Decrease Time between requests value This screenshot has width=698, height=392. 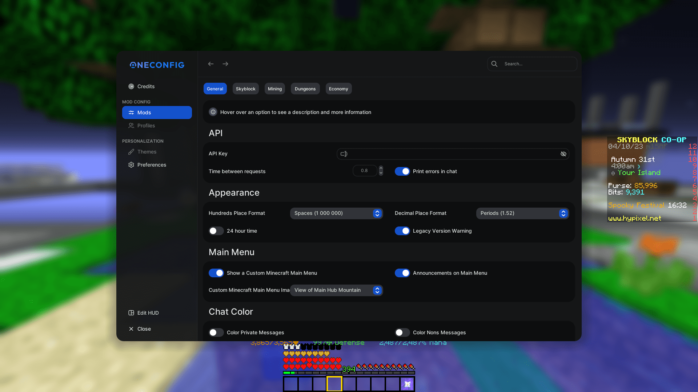[381, 173]
